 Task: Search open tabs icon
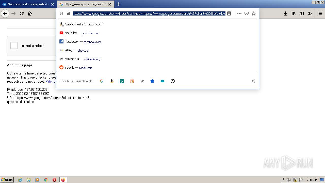162,81
